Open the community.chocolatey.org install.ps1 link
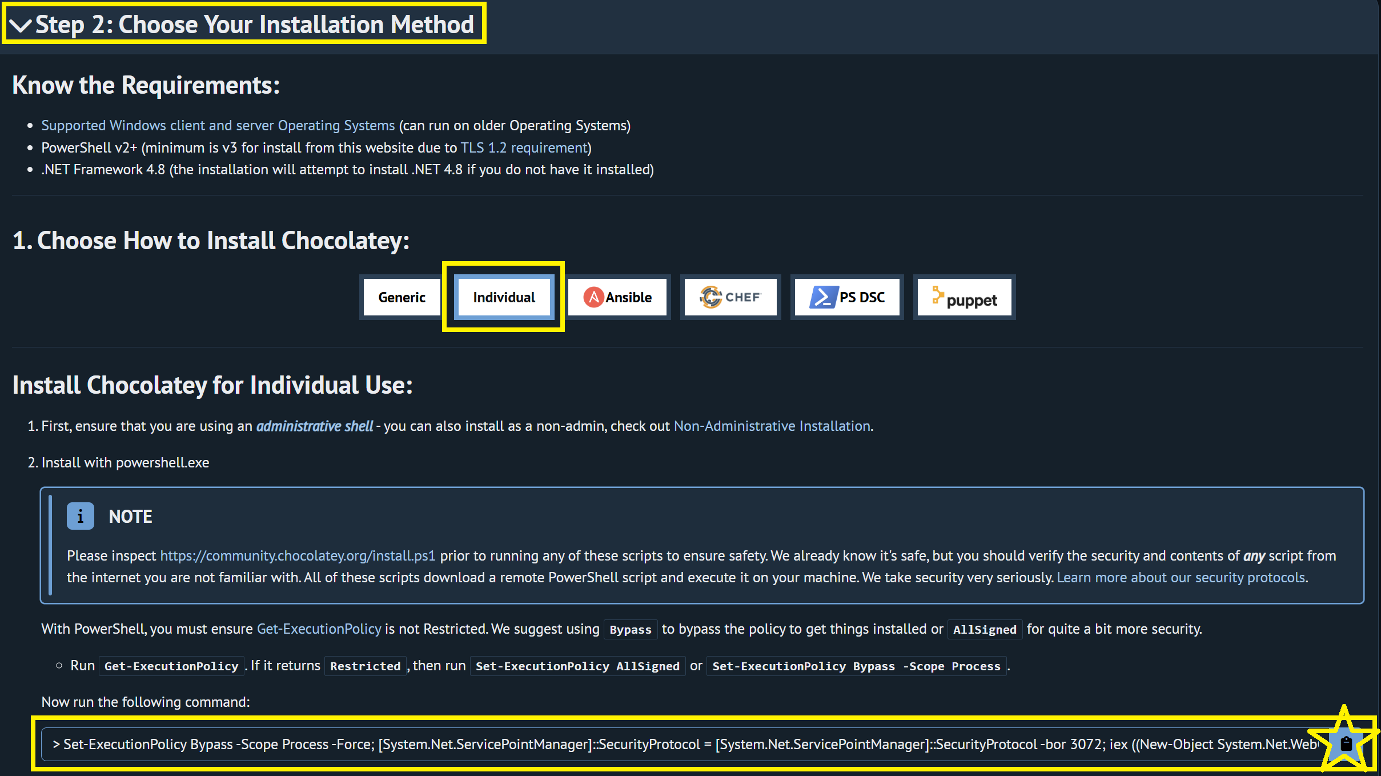The image size is (1381, 776). coord(298,555)
